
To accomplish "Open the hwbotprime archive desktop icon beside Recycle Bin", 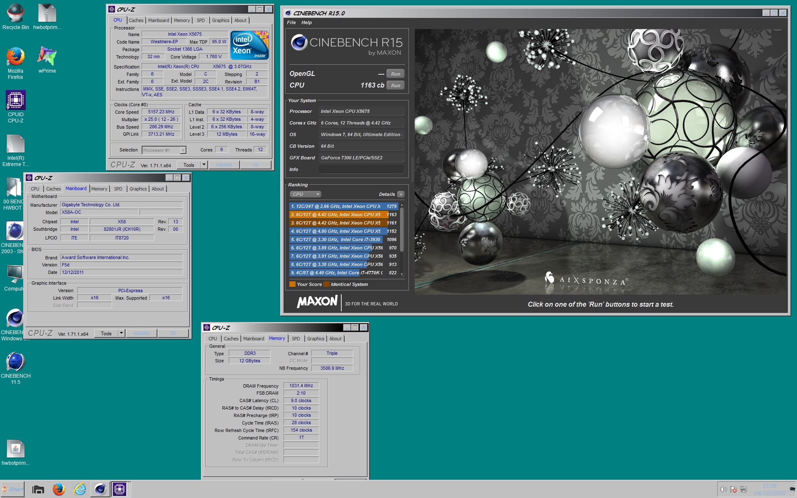I will coord(47,17).
